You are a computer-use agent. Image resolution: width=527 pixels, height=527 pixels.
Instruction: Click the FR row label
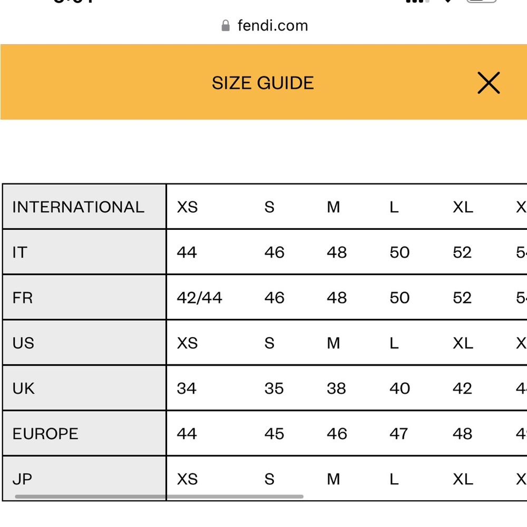23,298
